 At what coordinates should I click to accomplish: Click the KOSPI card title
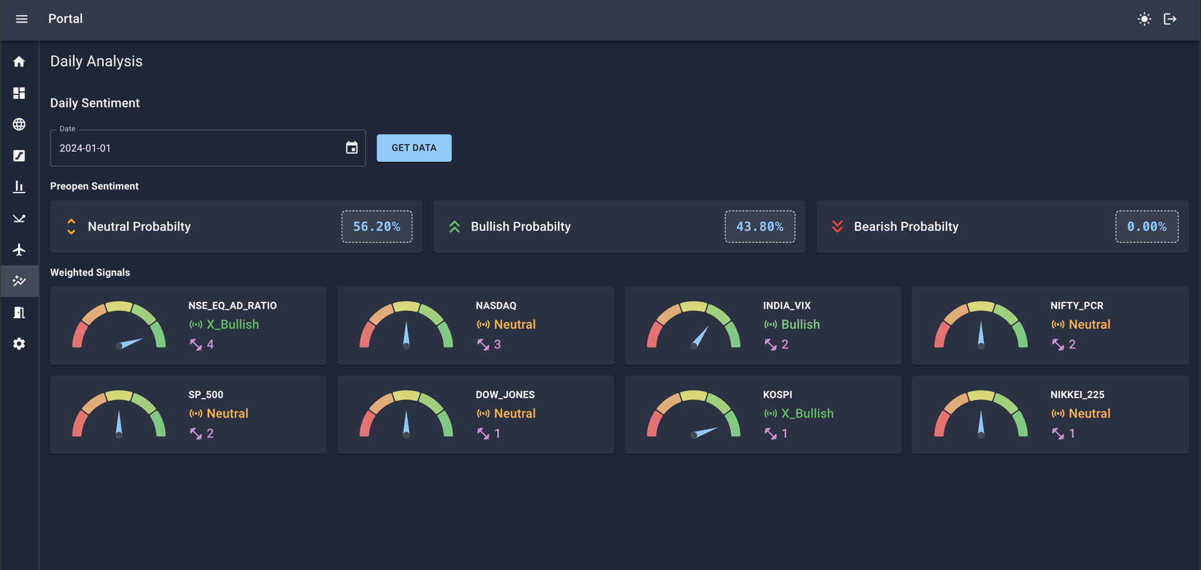[778, 395]
